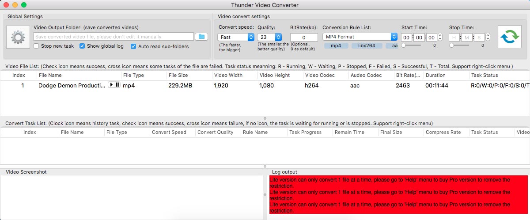Sort file list by File Size column

[x=190, y=75]
